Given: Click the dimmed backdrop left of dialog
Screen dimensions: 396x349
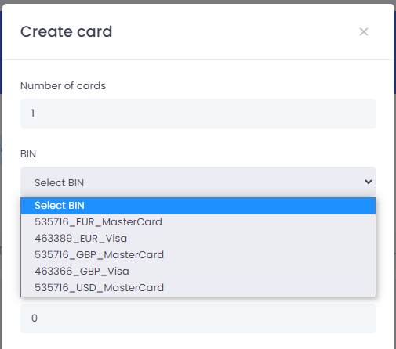Looking at the screenshot, I should coord(1,182).
